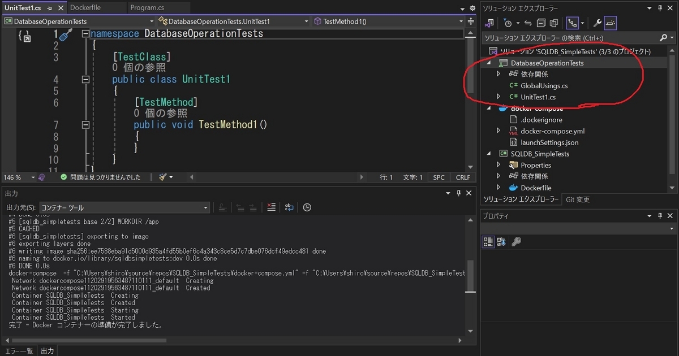Viewport: 679px width, 356px height.
Task: Switch to solution and folder views
Action: 490,23
